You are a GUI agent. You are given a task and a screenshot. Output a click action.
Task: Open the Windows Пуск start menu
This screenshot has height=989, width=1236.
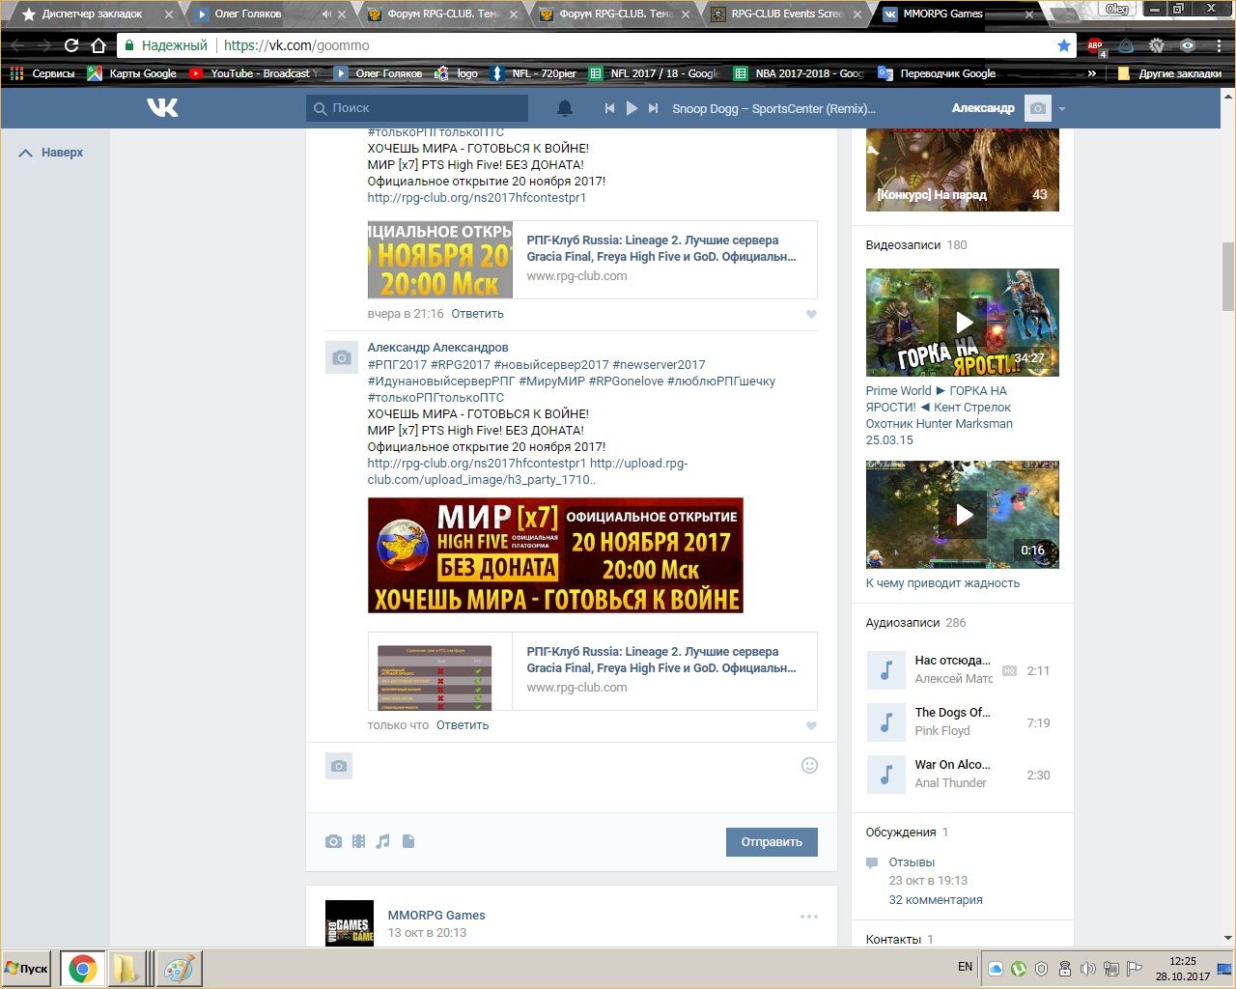click(x=26, y=969)
